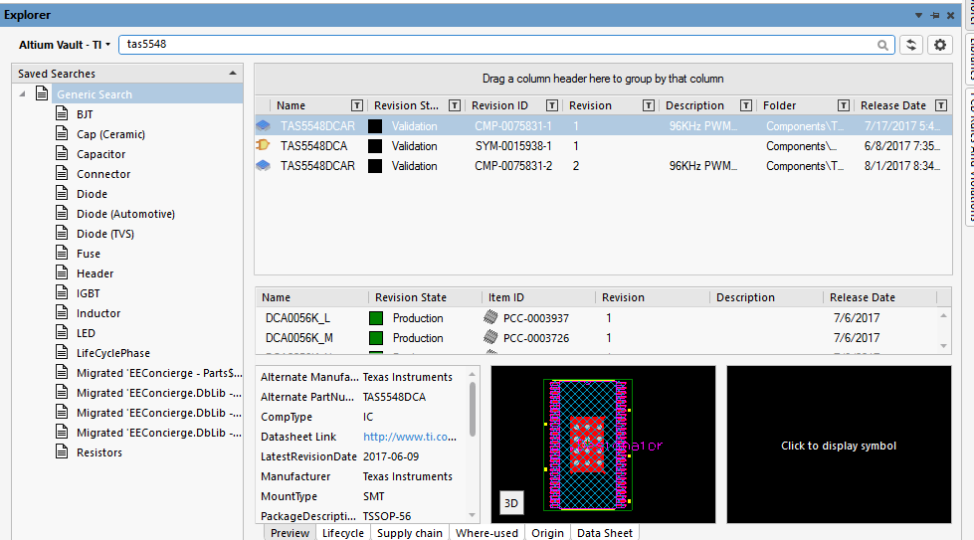Screen dimensions: 974x540
Task: Open the Description column filter
Action: 746,105
